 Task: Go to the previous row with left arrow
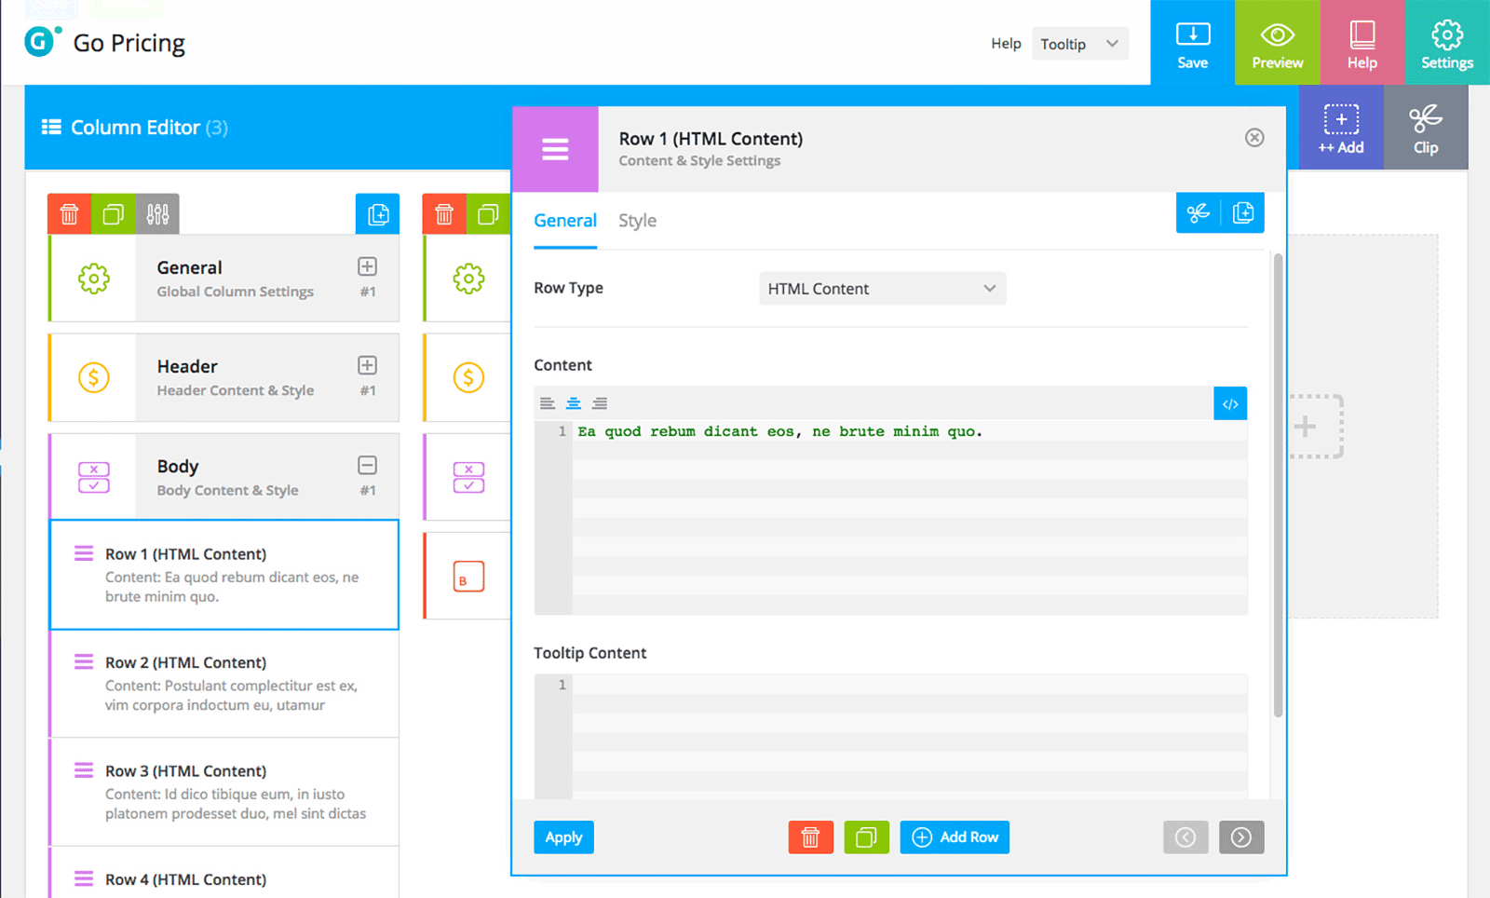point(1185,837)
